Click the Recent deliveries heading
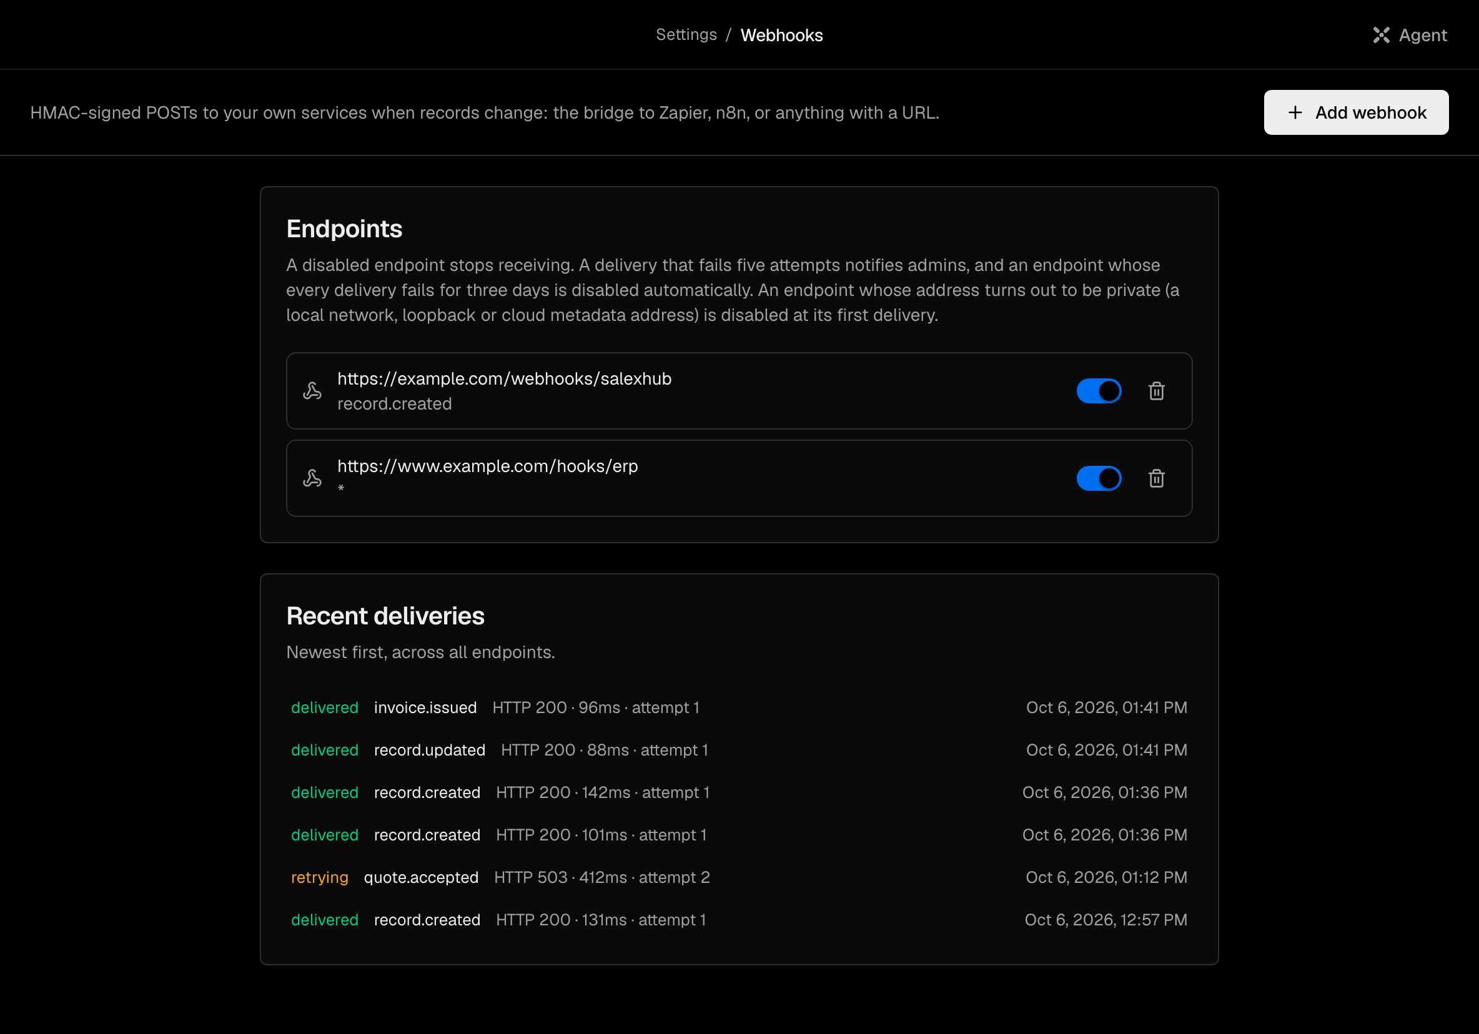1479x1034 pixels. coord(385,616)
